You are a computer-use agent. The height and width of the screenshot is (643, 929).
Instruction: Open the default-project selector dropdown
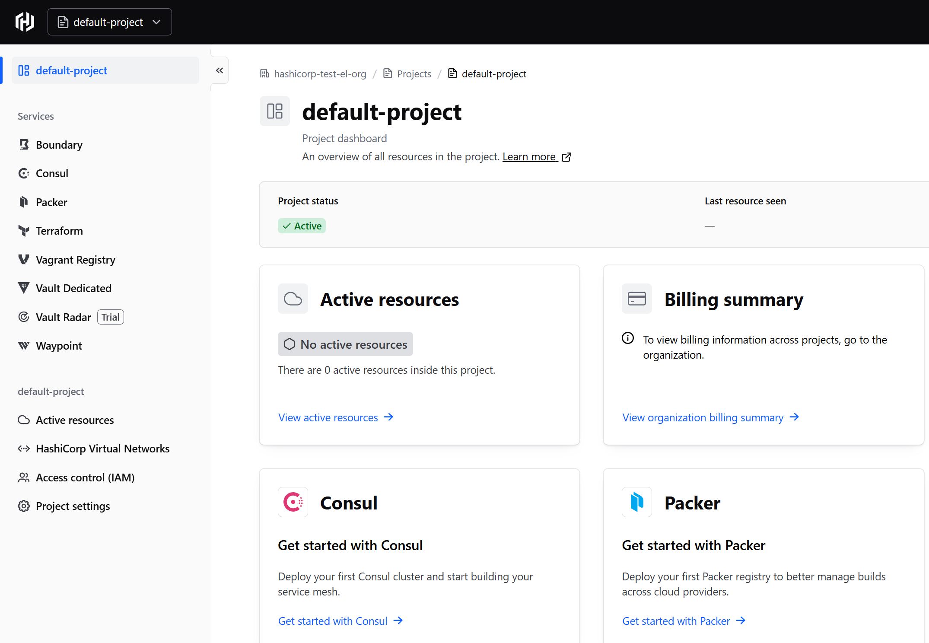pos(109,22)
